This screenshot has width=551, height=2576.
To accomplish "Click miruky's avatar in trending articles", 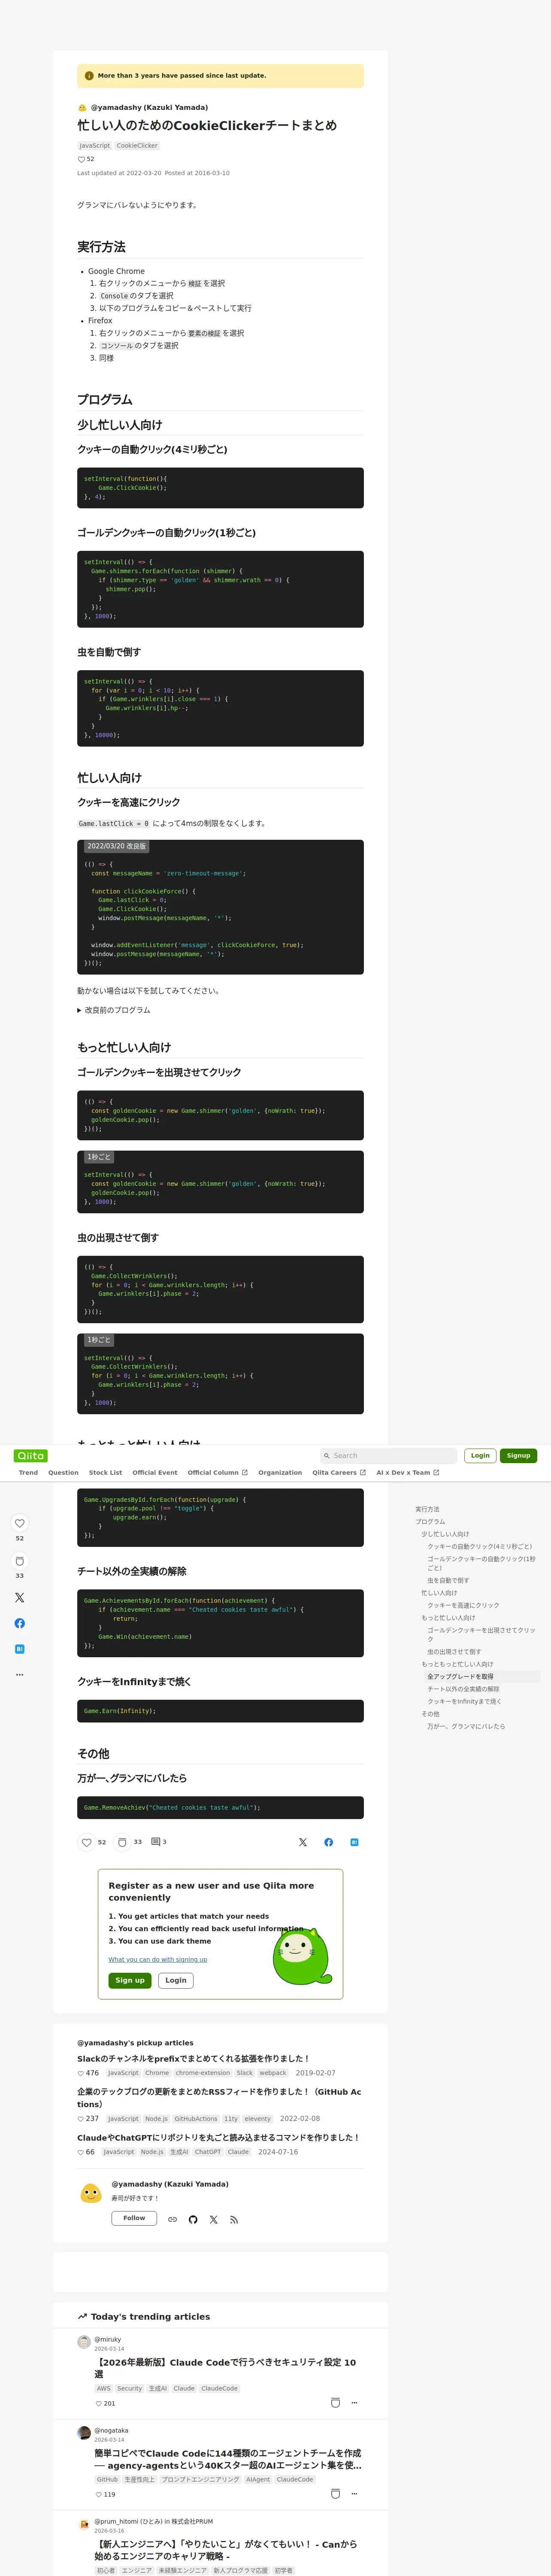I will (84, 2342).
